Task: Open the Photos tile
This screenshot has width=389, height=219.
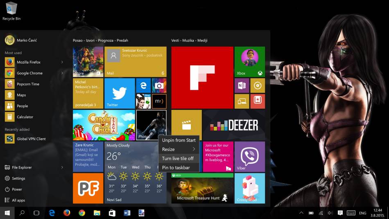Action: (x=151, y=125)
